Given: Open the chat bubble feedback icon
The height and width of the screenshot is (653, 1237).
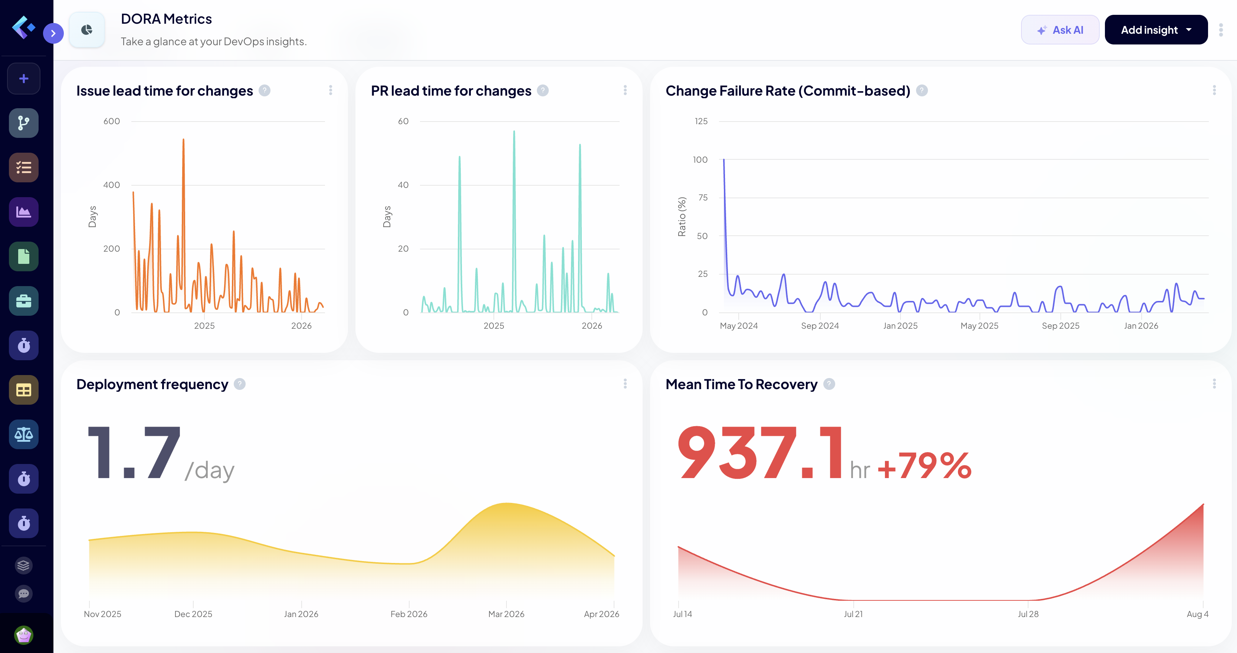Looking at the screenshot, I should coord(23,594).
